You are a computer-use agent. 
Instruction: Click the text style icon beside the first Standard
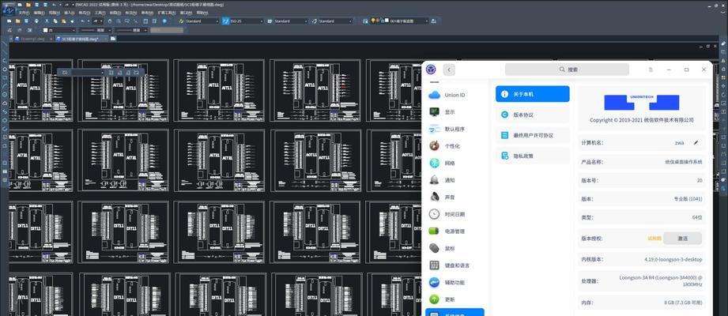181,21
